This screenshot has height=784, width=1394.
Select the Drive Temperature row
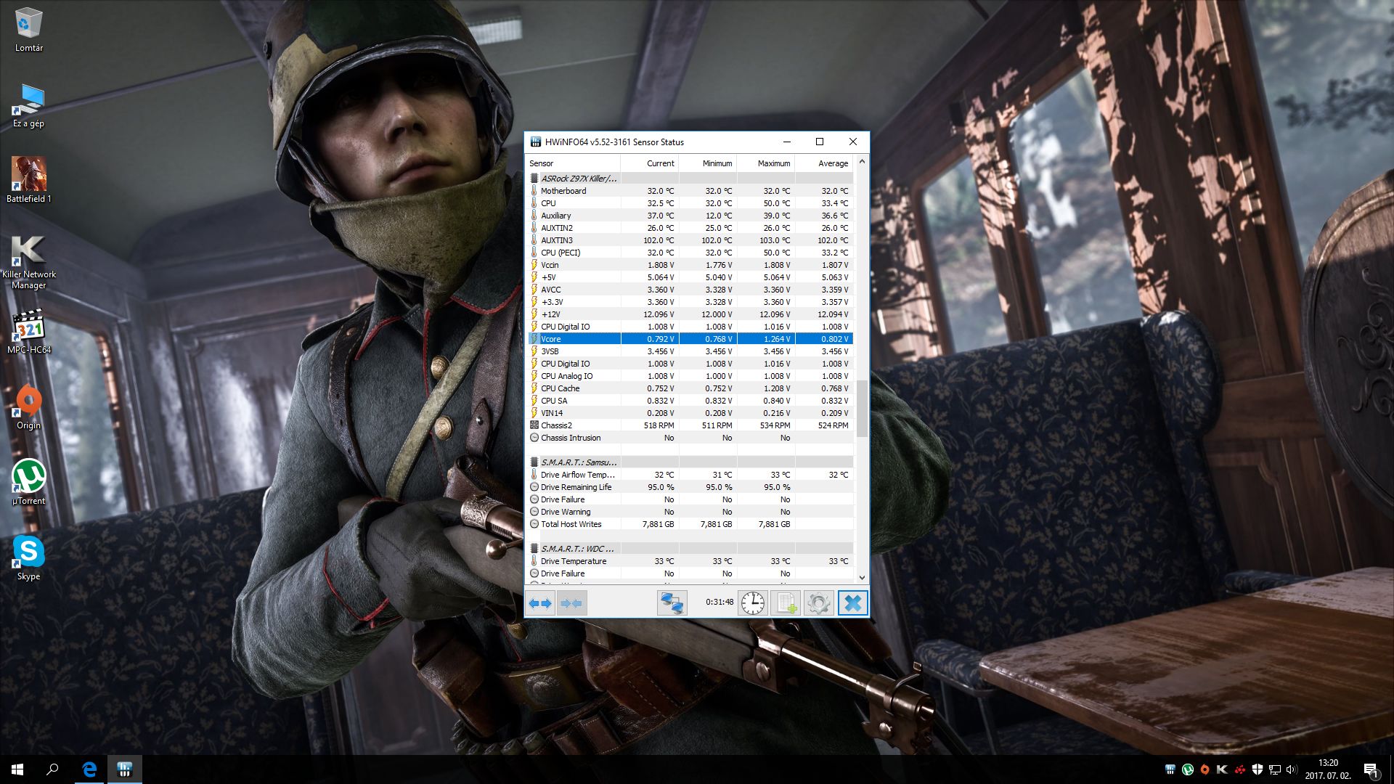click(690, 561)
